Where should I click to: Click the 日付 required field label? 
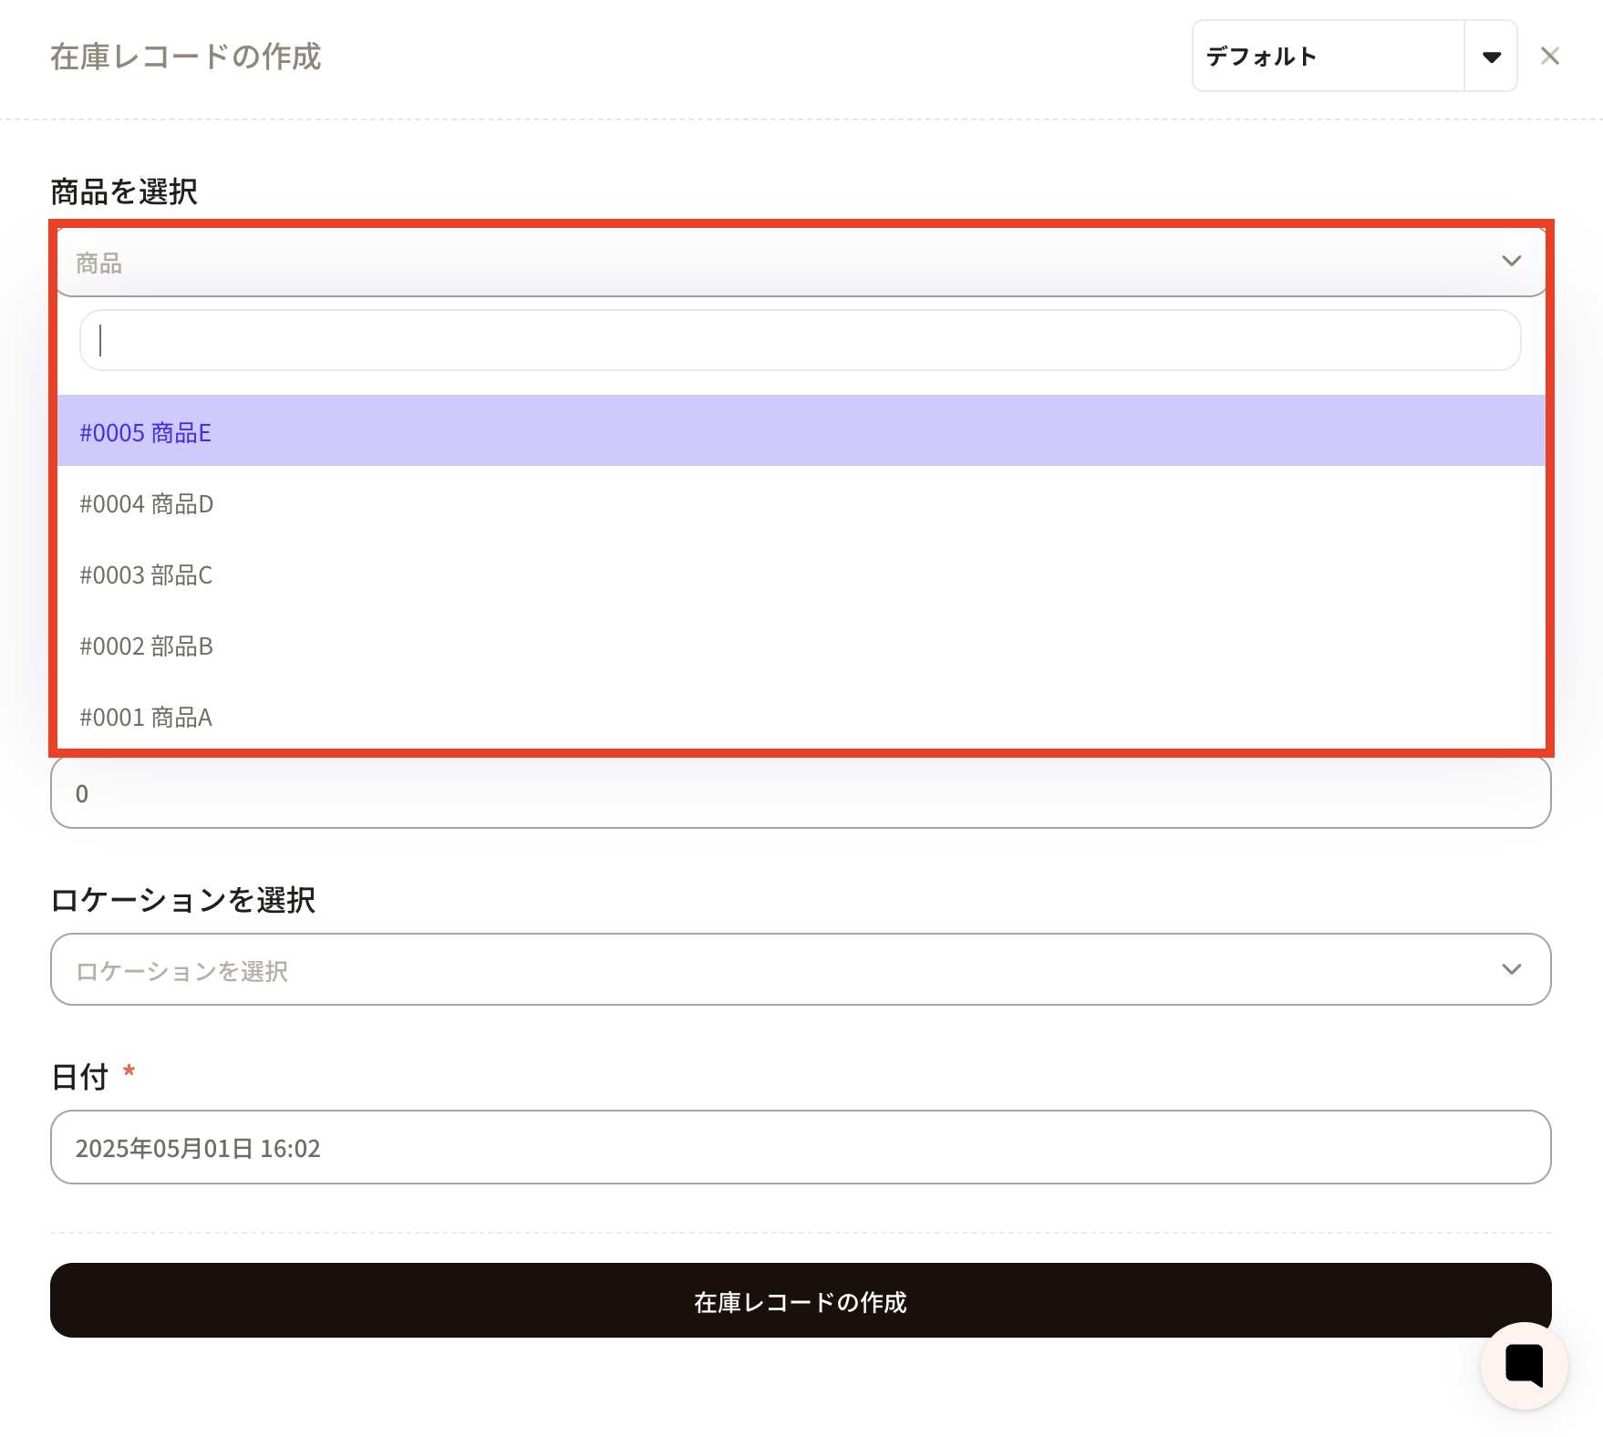[80, 1077]
